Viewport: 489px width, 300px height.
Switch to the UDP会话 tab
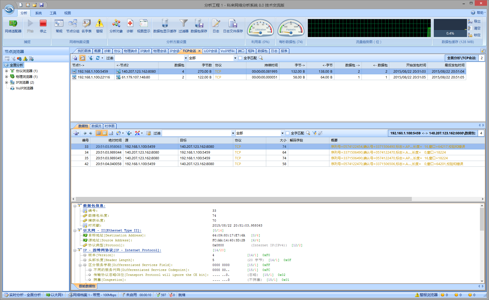210,51
